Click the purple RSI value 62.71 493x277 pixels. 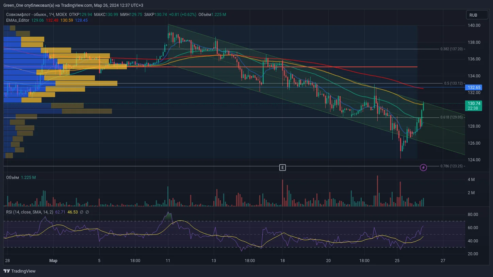[60, 212]
